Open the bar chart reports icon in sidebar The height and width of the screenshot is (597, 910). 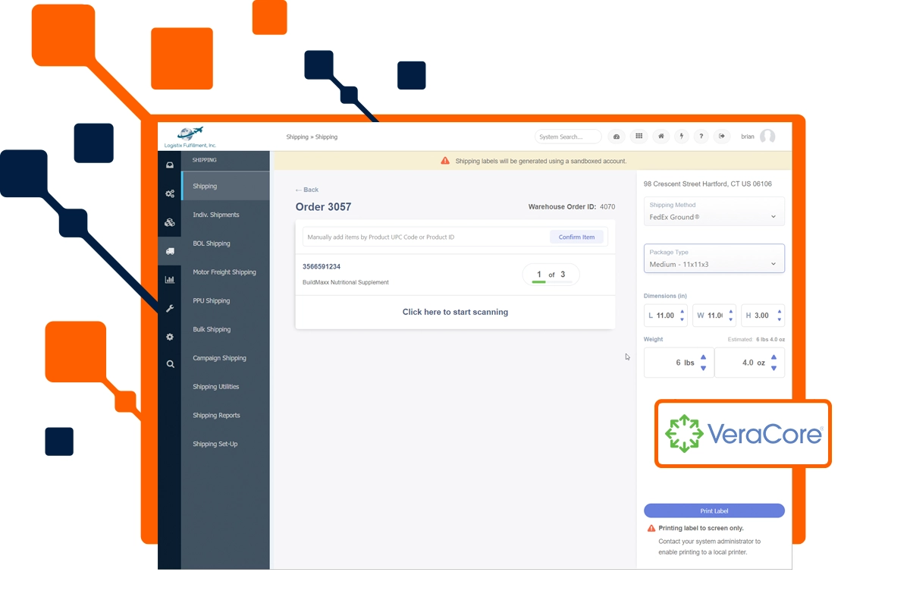[170, 279]
